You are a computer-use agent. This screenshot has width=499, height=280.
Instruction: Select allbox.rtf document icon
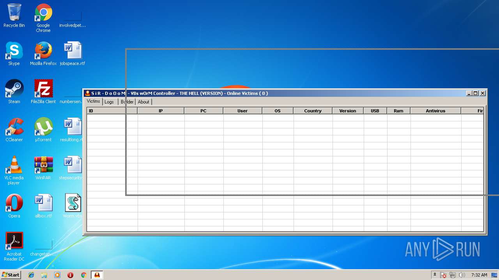pyautogui.click(x=43, y=206)
